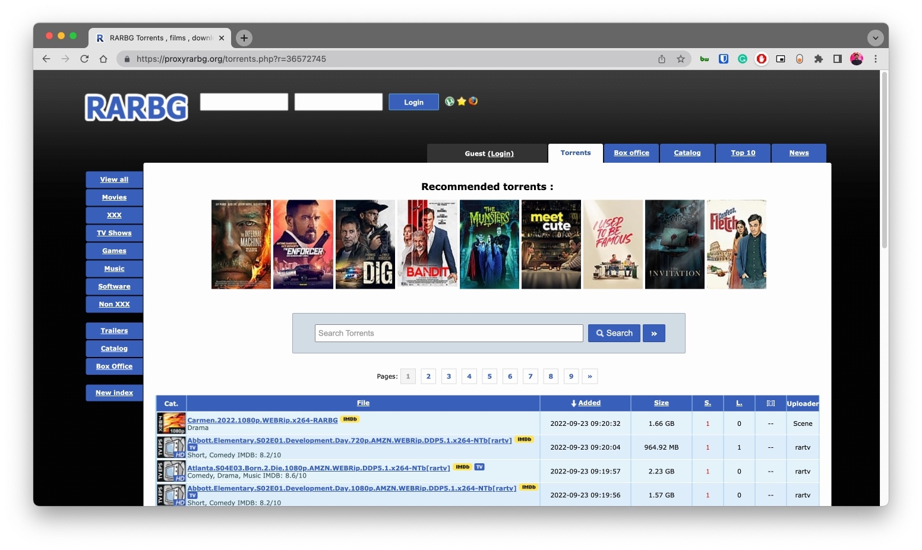Image resolution: width=922 pixels, height=550 pixels.
Task: Go to page 5 of results
Action: tap(490, 376)
